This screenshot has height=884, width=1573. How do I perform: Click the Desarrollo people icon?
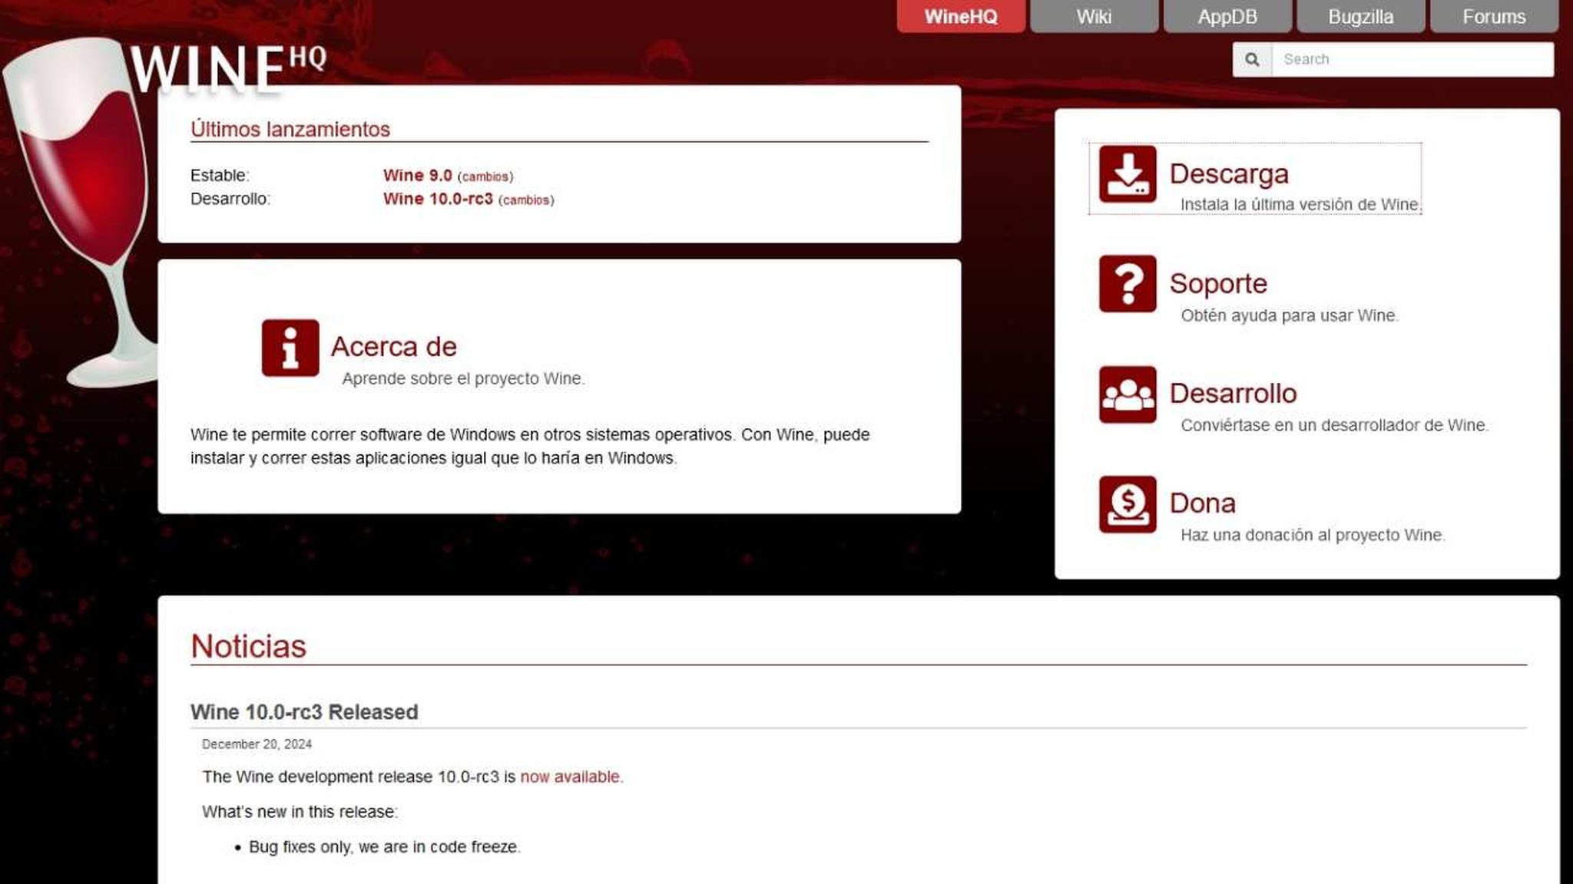coord(1127,396)
